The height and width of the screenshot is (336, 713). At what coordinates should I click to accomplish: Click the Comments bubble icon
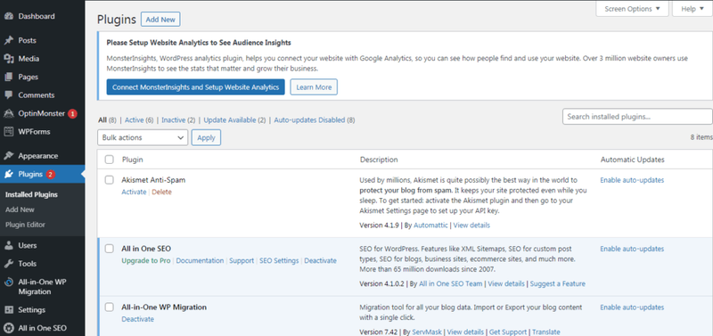tap(9, 95)
